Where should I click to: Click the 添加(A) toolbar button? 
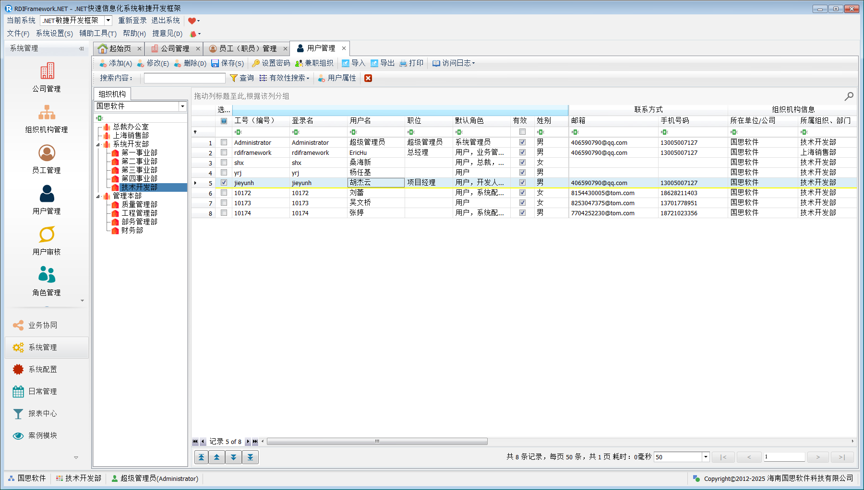[115, 63]
